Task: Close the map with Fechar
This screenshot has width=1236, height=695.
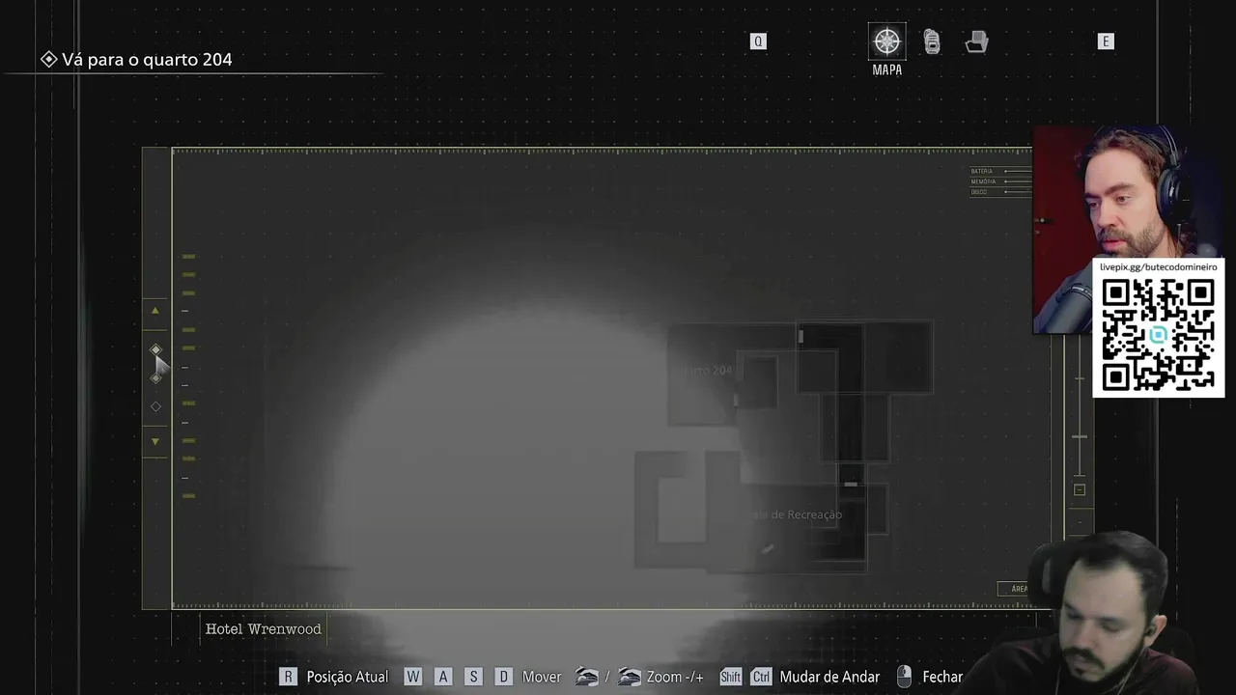Action: (942, 677)
